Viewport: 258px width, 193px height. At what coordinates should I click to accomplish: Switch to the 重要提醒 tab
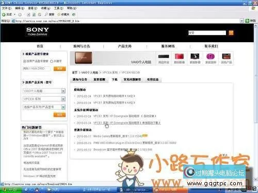click(99, 79)
